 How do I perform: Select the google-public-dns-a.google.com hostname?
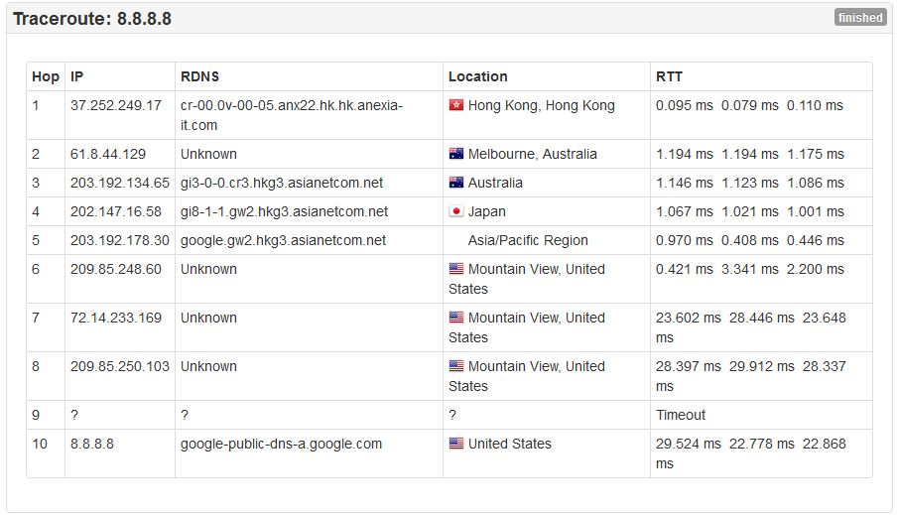coord(281,444)
